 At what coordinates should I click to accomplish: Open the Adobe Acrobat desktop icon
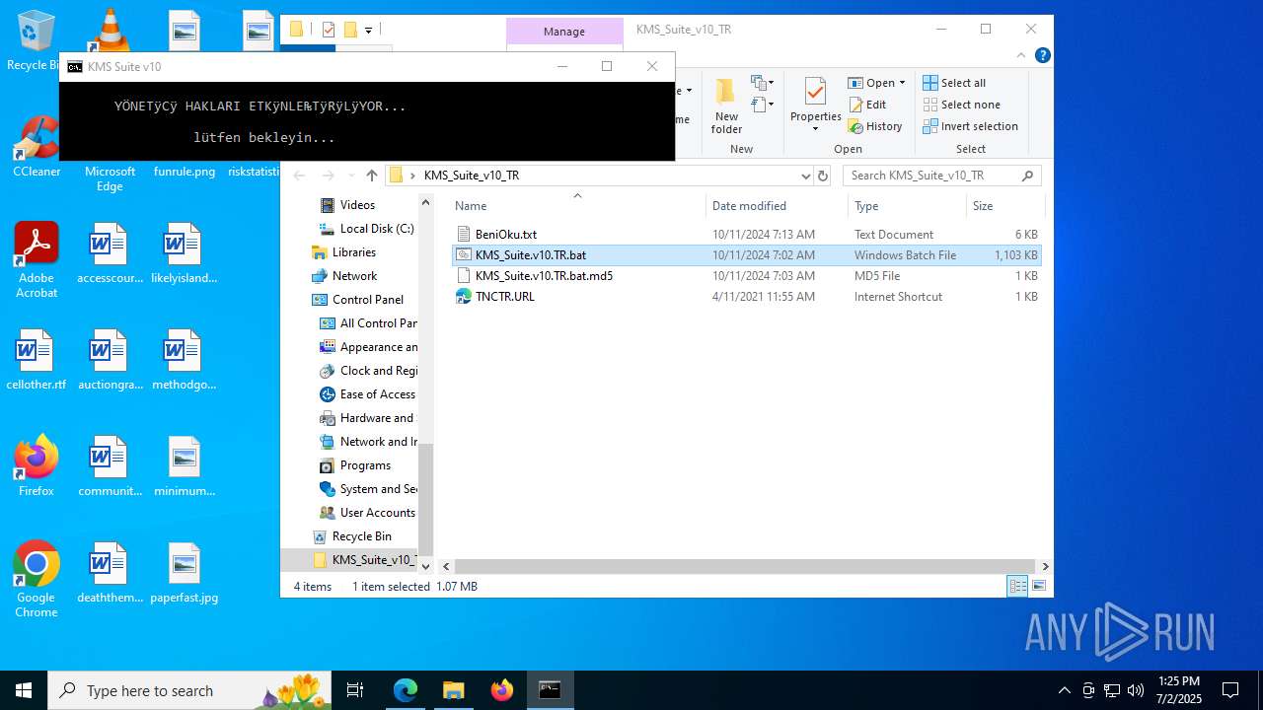37,260
